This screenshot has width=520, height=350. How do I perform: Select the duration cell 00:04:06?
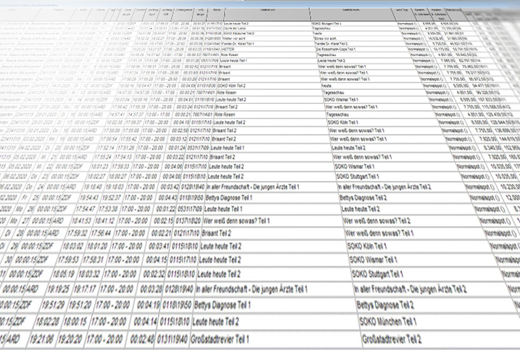click(173, 167)
